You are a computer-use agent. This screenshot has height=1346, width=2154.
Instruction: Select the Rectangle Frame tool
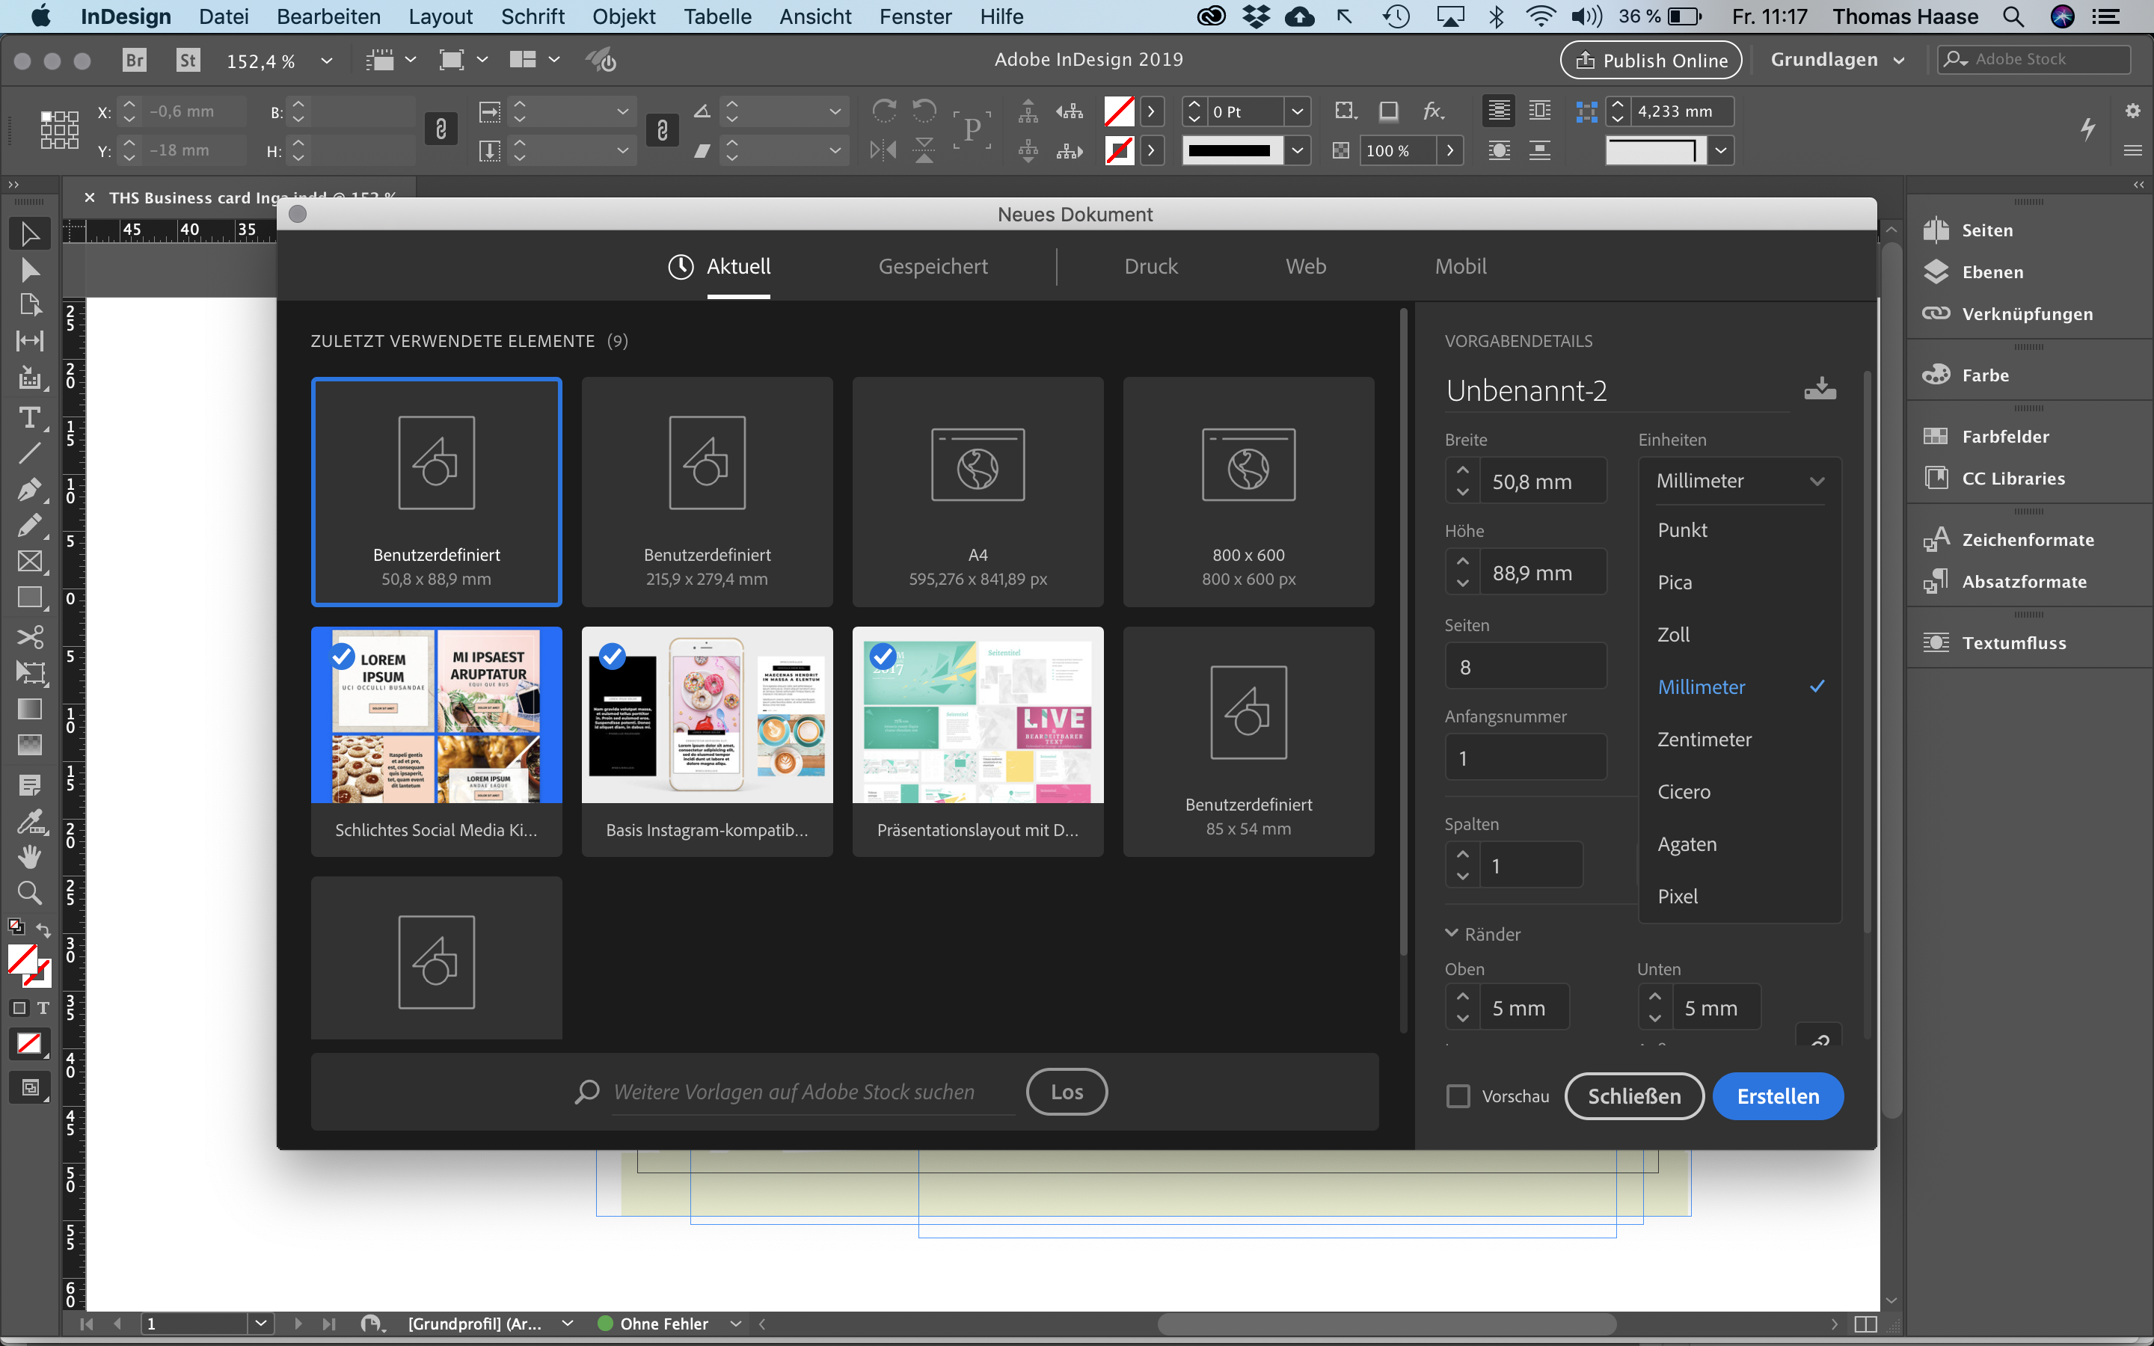29,562
